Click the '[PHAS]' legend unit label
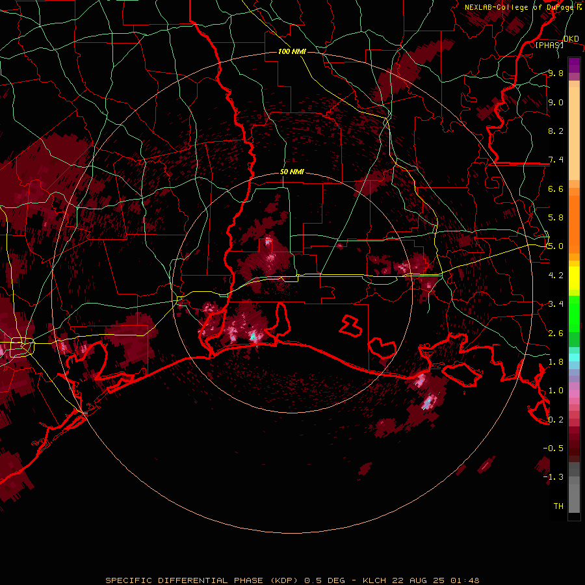Viewport: 585px width, 585px height. click(x=549, y=45)
